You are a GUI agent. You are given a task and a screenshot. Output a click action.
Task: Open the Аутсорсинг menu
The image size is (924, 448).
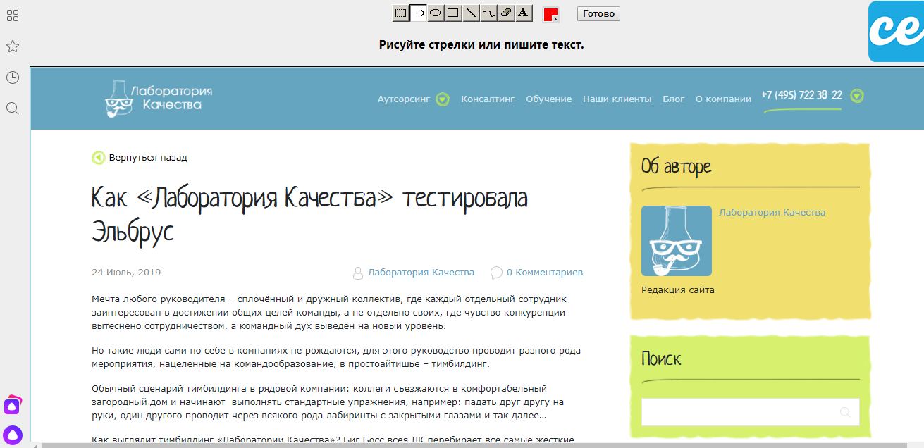coord(404,99)
